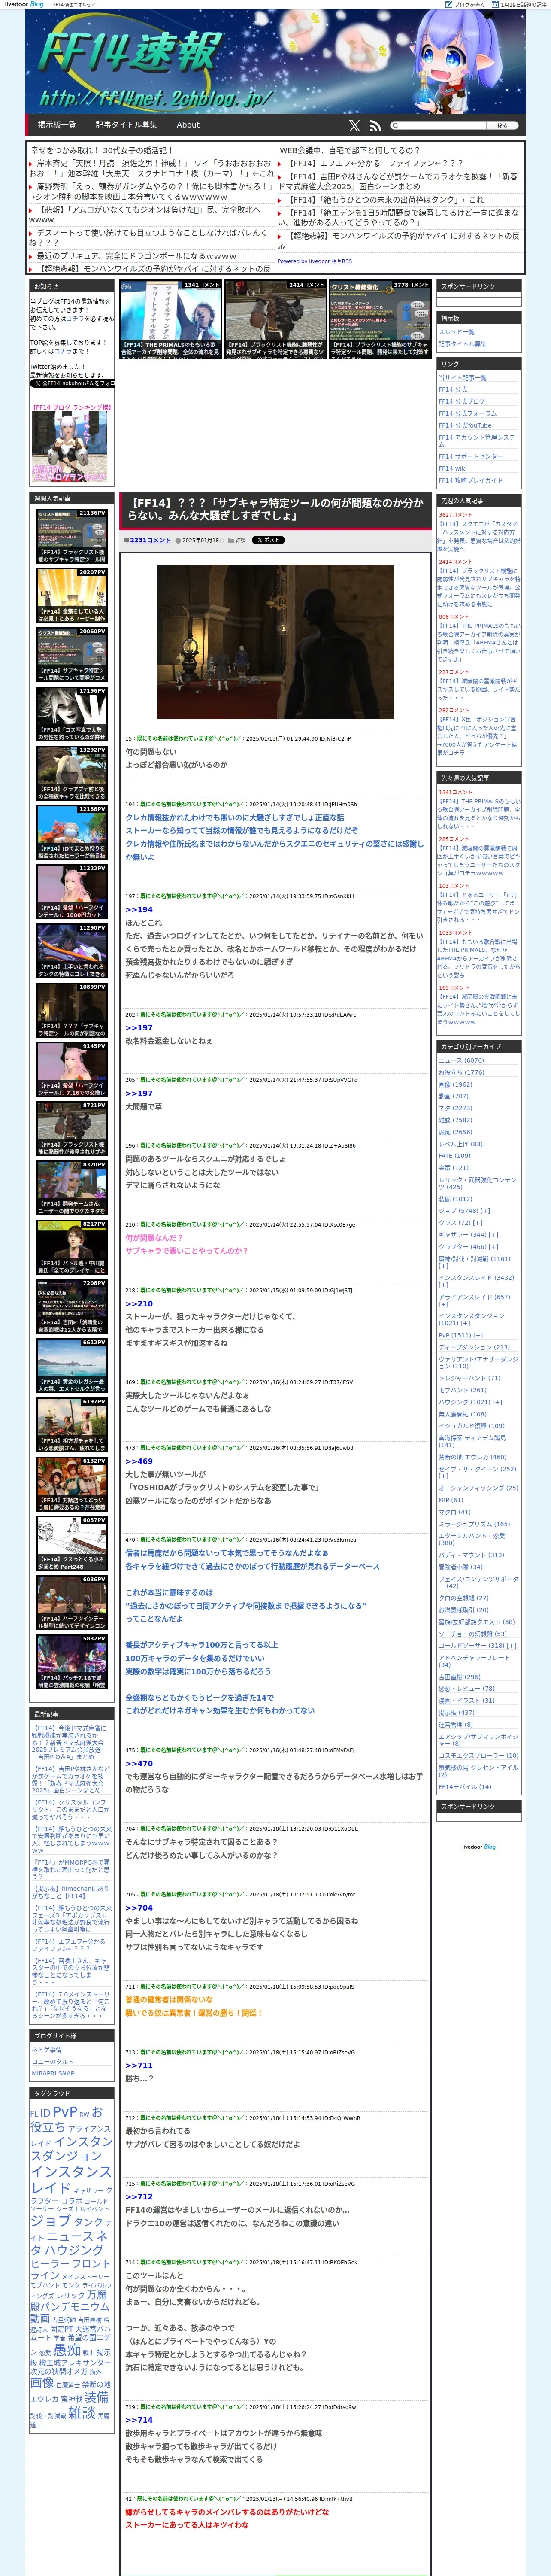Open the モブハント (261) category
The image size is (551, 2576).
coord(462,1390)
